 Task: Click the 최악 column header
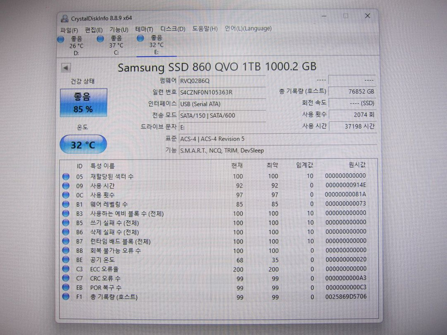[272, 165]
